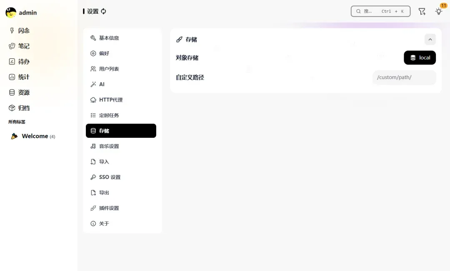The height and width of the screenshot is (271, 450).
Task: Open 导入 import tab
Action: point(121,162)
